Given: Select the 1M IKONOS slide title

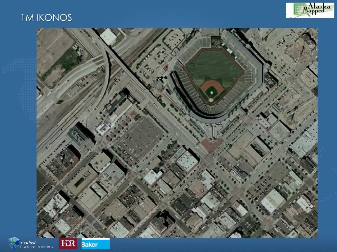Looking at the screenshot, I should click(46, 18).
